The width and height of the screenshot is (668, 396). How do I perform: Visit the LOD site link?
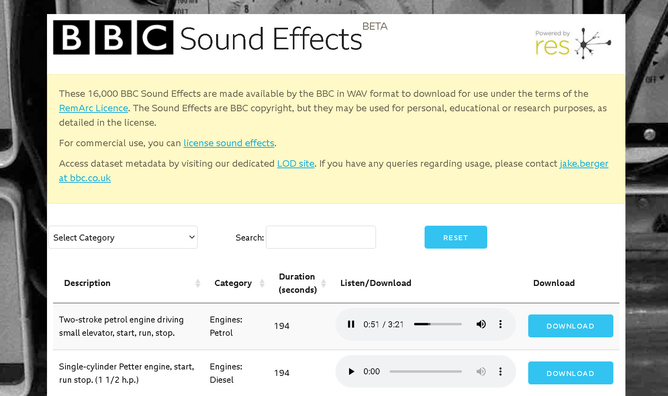296,163
